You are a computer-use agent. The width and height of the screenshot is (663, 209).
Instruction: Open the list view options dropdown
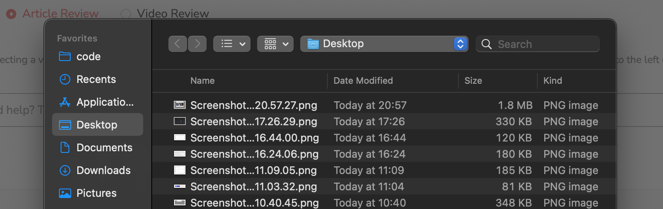(x=232, y=44)
